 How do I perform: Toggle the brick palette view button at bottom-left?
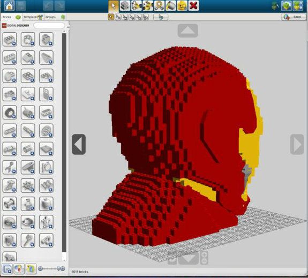7,268
